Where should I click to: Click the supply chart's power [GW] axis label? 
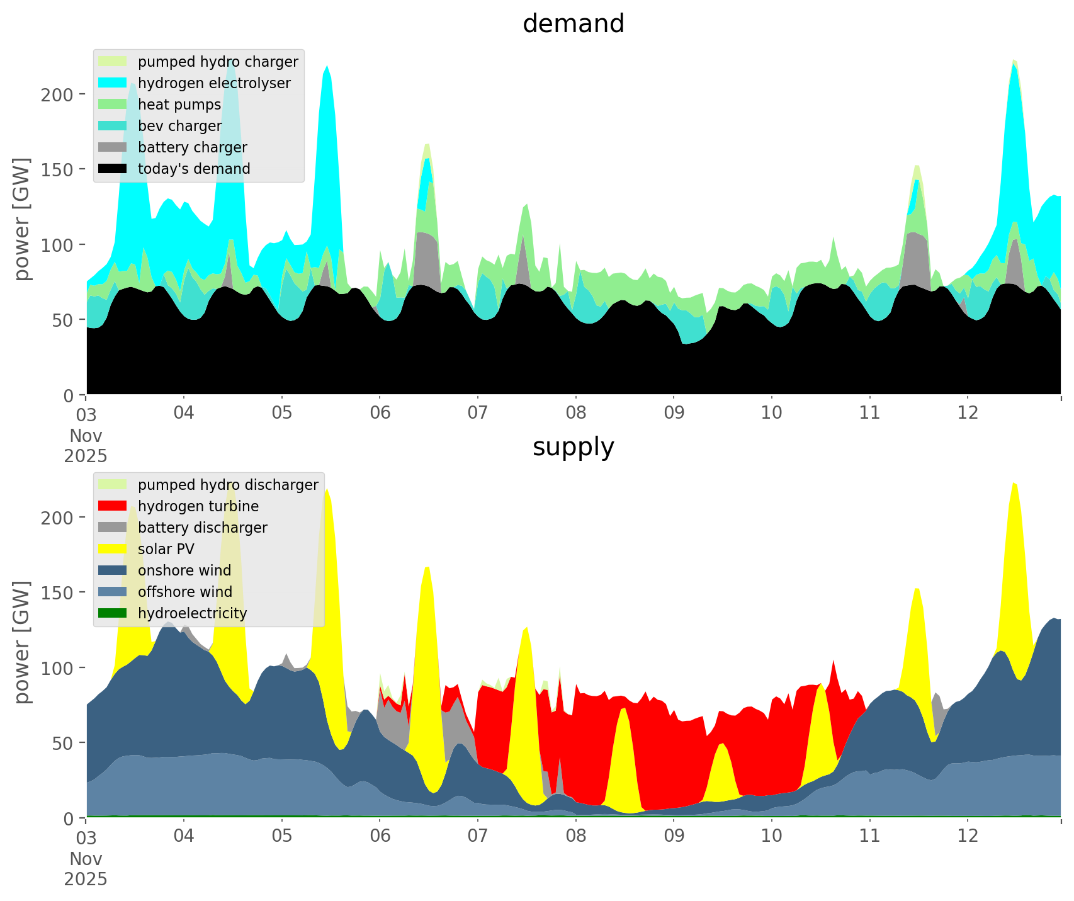pos(22,642)
